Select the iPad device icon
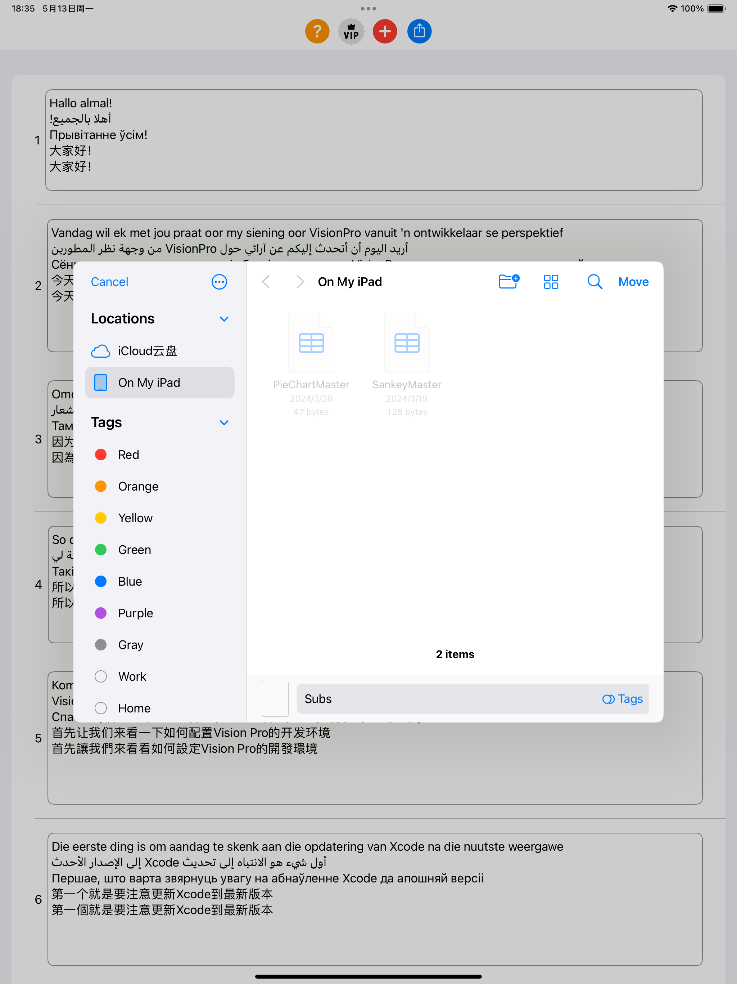The width and height of the screenshot is (737, 984). [x=100, y=383]
